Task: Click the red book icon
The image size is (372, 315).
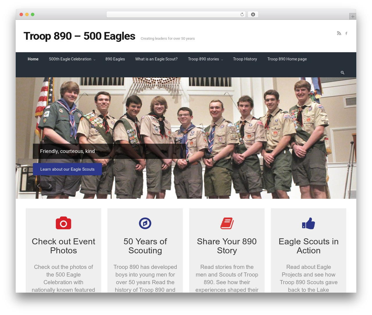Action: point(227,223)
